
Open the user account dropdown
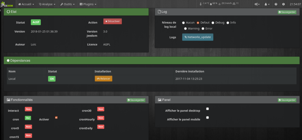[267, 4]
